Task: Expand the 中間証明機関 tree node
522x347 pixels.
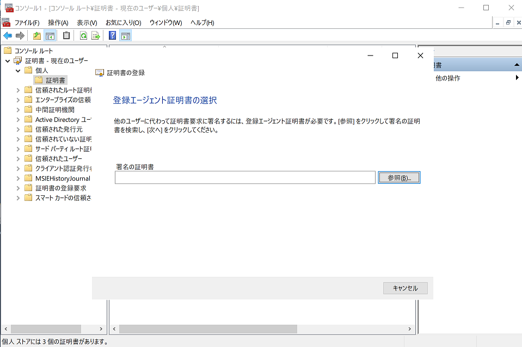Action: point(18,109)
